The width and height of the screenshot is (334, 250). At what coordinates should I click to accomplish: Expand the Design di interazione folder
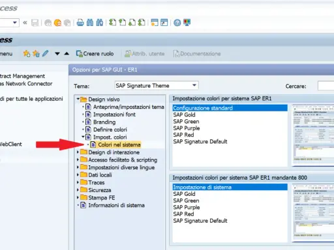78,152
